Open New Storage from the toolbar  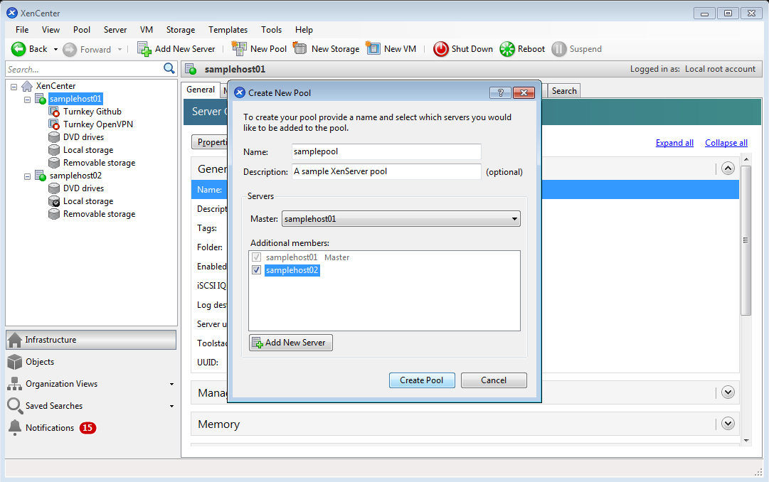(x=300, y=49)
